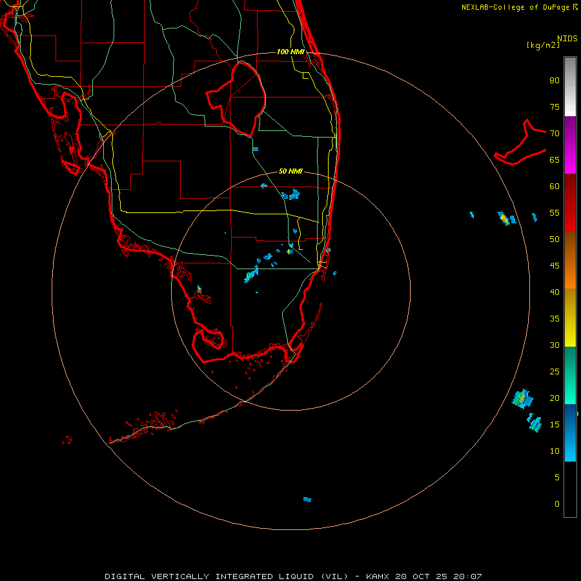
Task: Pick the bright red segment of the color bar
Action: 570,217
